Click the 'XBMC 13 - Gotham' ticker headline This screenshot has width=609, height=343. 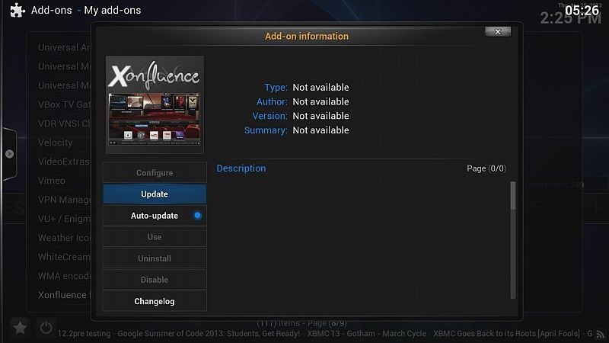click(366, 334)
